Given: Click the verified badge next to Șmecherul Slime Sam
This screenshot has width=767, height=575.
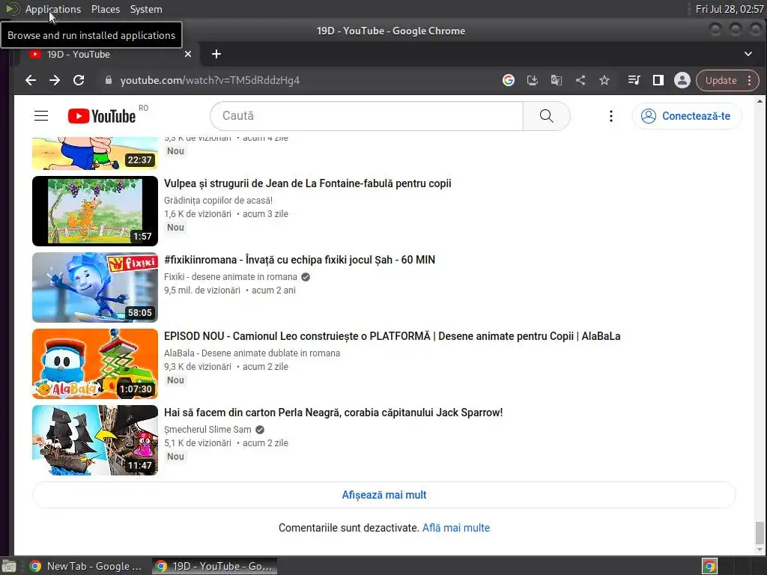Looking at the screenshot, I should [260, 429].
